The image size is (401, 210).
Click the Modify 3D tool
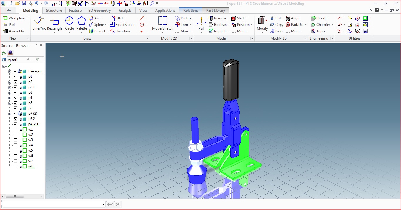262,23
